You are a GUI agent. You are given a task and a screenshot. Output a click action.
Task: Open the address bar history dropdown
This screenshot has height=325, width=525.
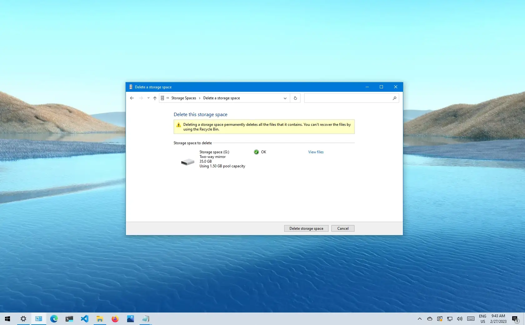pos(285,98)
